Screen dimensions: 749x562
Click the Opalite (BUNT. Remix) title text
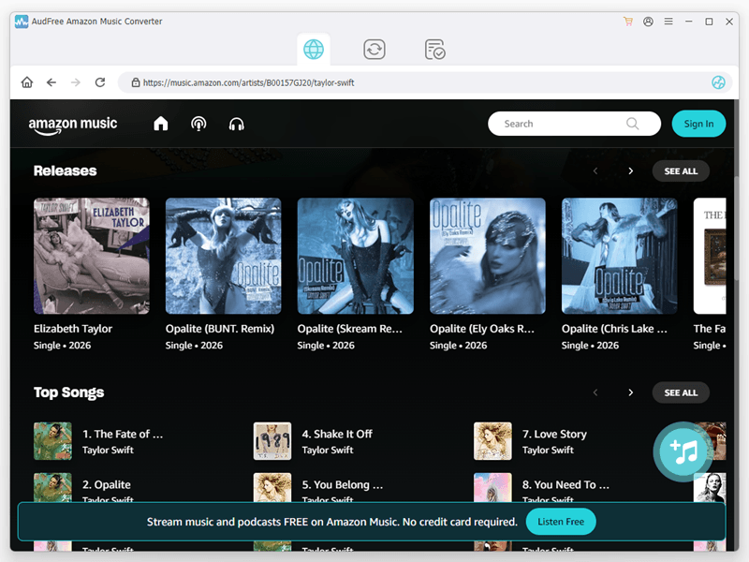[x=220, y=329]
